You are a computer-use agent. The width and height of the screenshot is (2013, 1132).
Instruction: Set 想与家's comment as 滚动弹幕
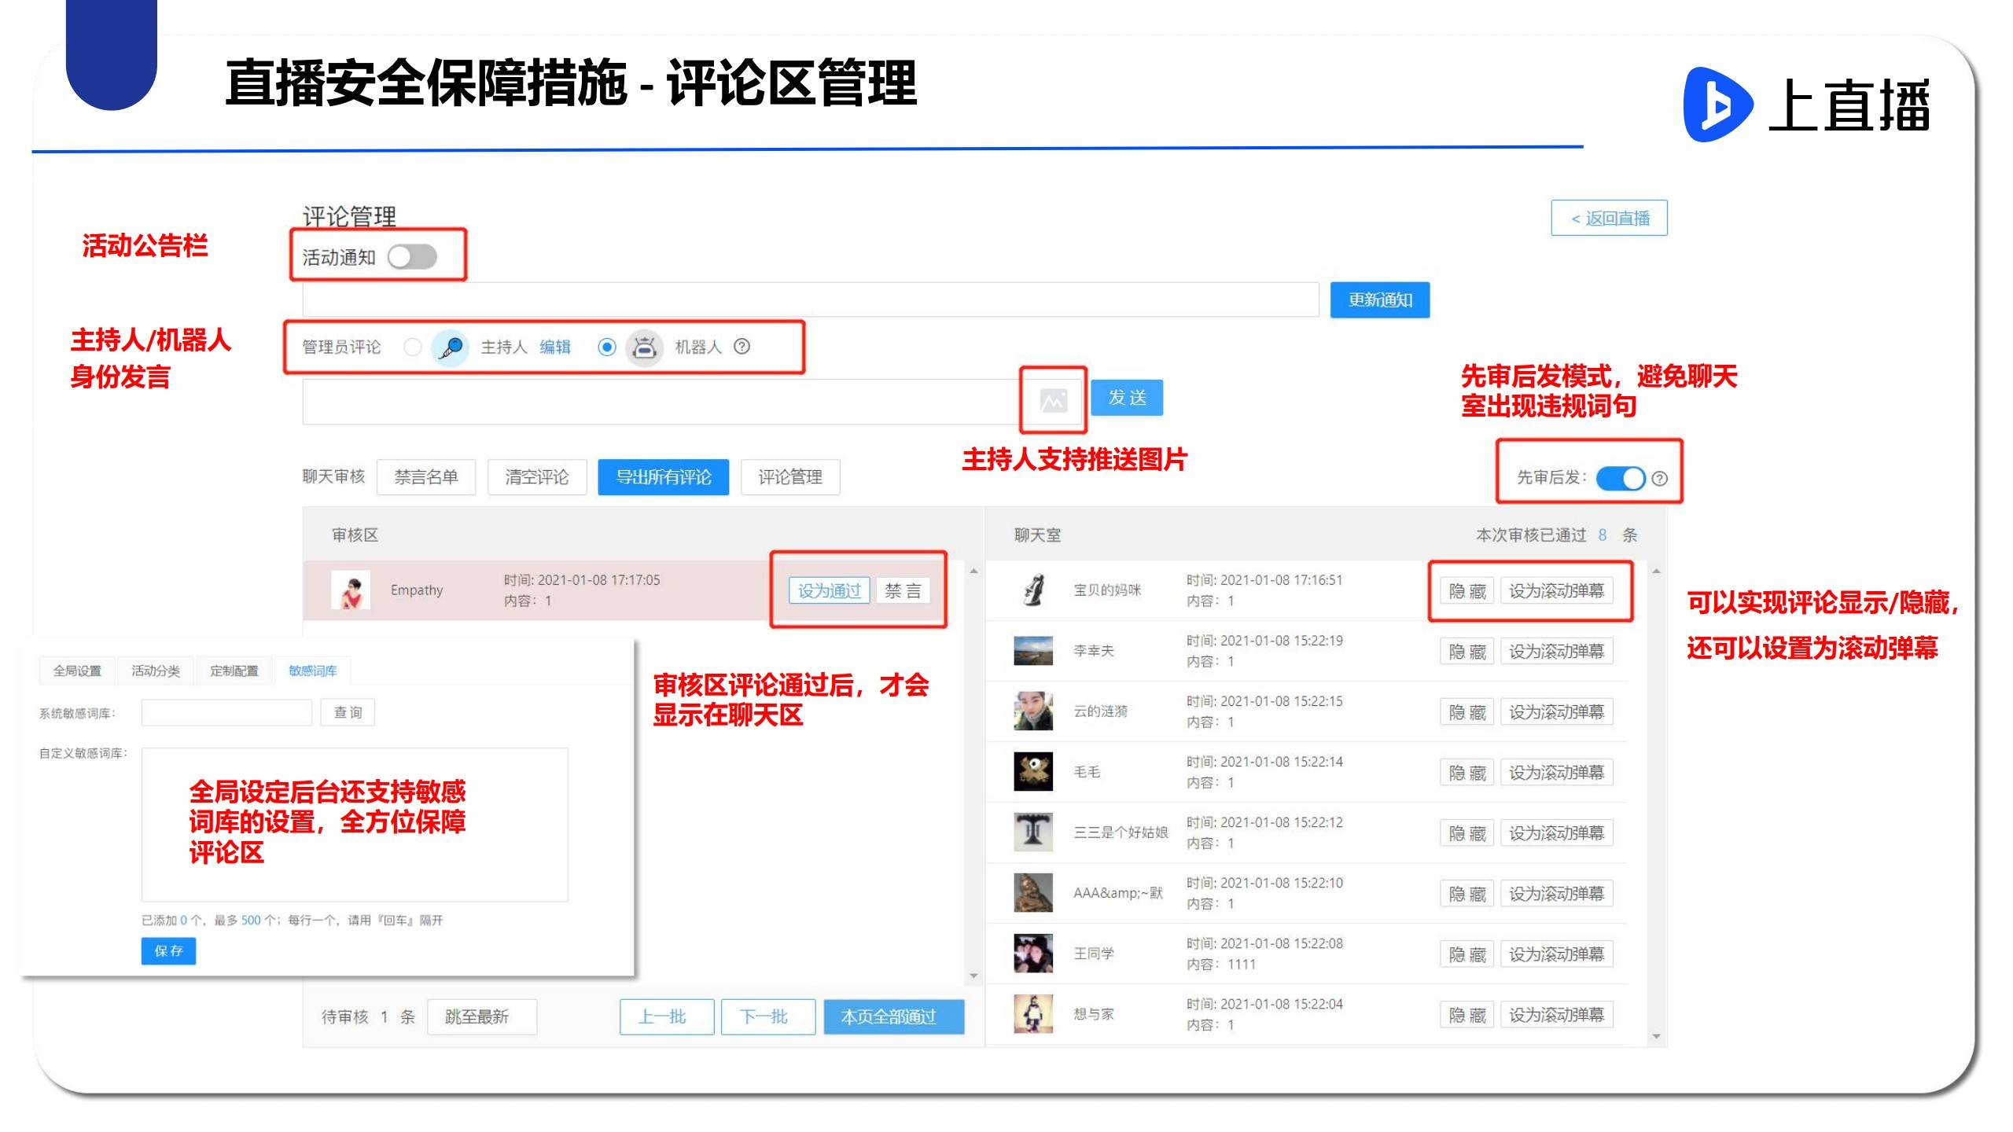(1557, 1014)
